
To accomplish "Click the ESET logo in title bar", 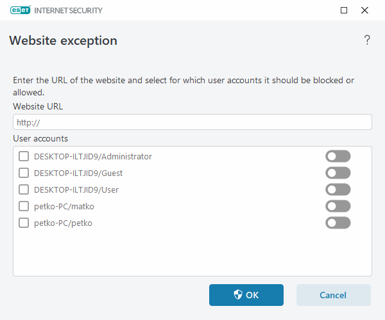I will coord(21,10).
